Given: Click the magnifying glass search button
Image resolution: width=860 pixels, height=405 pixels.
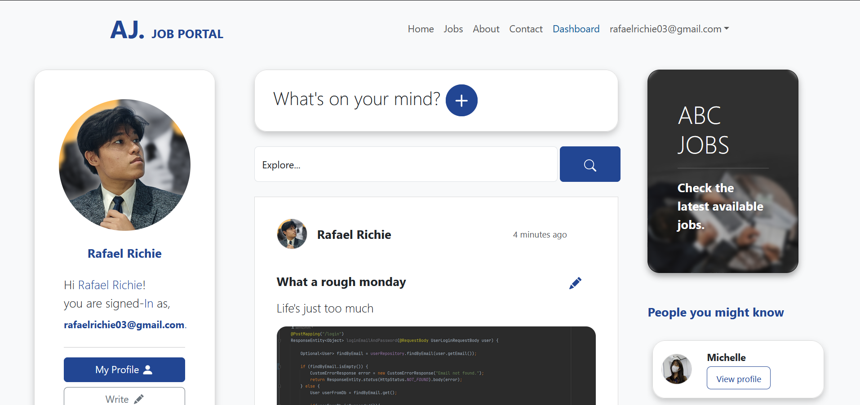Looking at the screenshot, I should pos(590,164).
